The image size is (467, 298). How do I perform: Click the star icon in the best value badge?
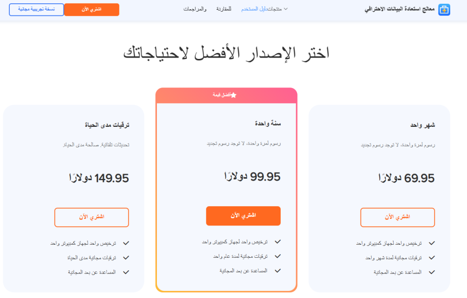point(233,95)
